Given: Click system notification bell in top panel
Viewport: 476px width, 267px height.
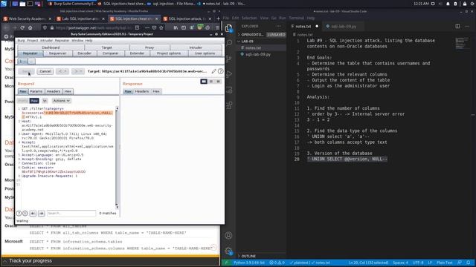Looking at the screenshot, I should click(448, 4).
